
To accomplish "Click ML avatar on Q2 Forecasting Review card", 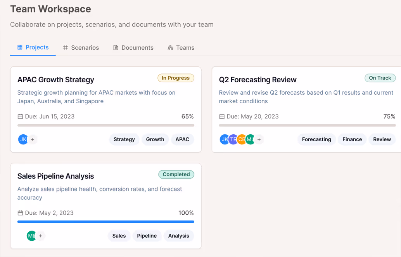I will [250, 139].
